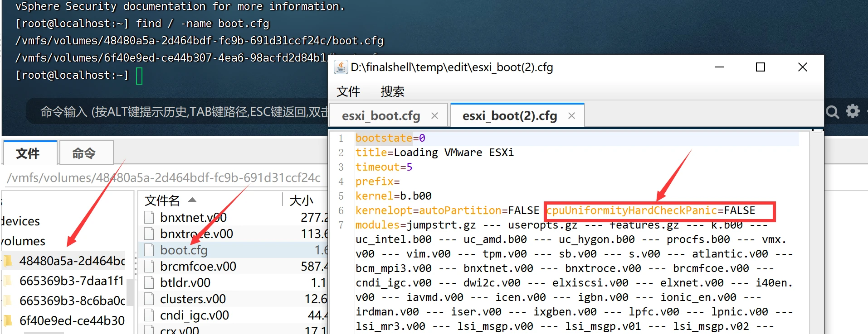Click file icon of btldr.v00
Screen dimensions: 868x334
(x=149, y=282)
